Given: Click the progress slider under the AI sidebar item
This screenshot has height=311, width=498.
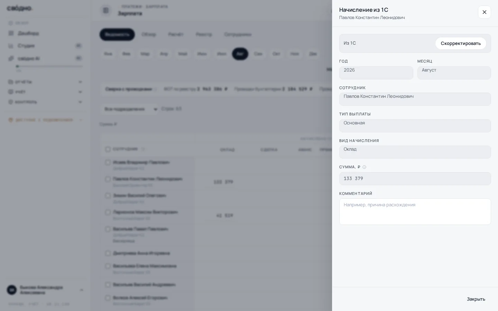Looking at the screenshot, I should (49, 66).
